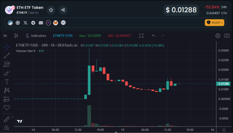Image resolution: width=233 pixels, height=133 pixels.
Task: Click the tallest green volume bar
Action: pyautogui.click(x=89, y=116)
